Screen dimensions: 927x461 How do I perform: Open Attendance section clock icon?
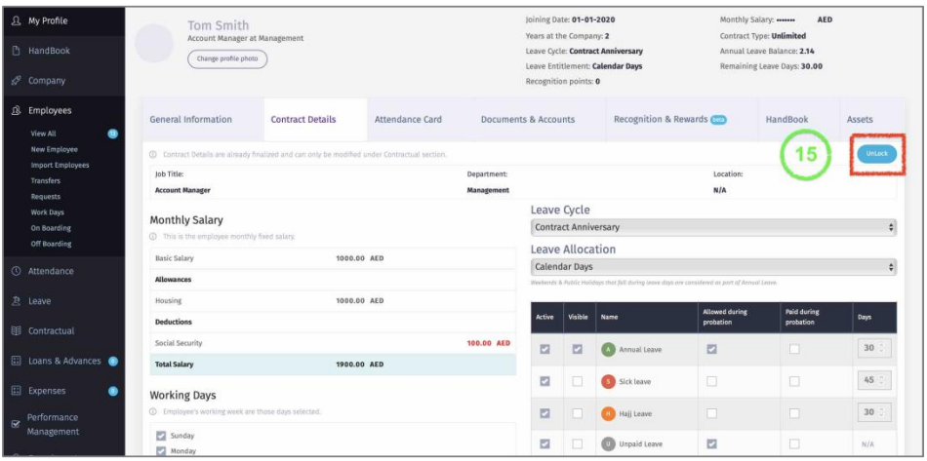[15, 271]
